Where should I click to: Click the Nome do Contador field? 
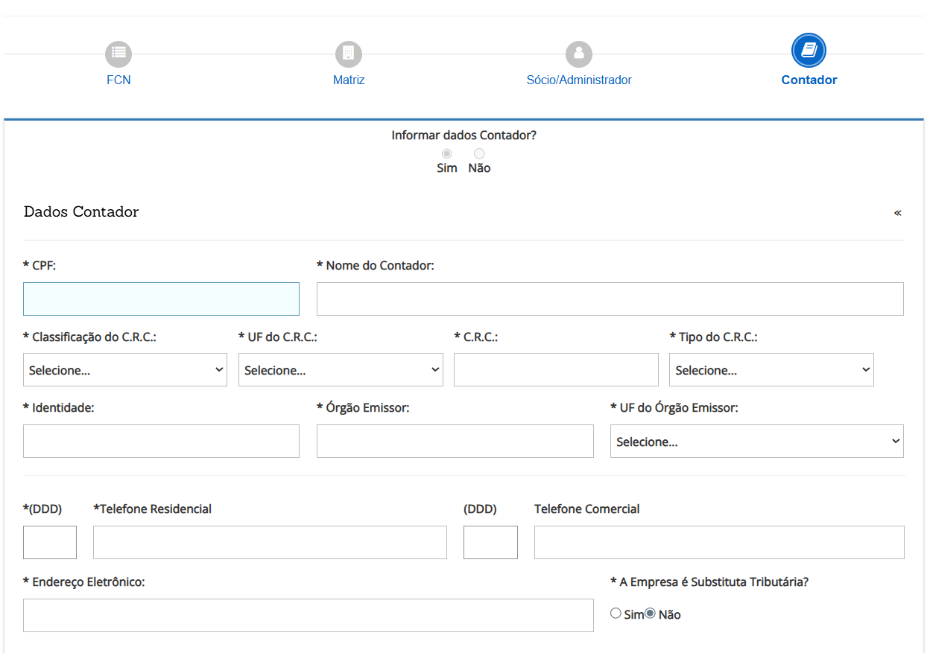coord(610,299)
